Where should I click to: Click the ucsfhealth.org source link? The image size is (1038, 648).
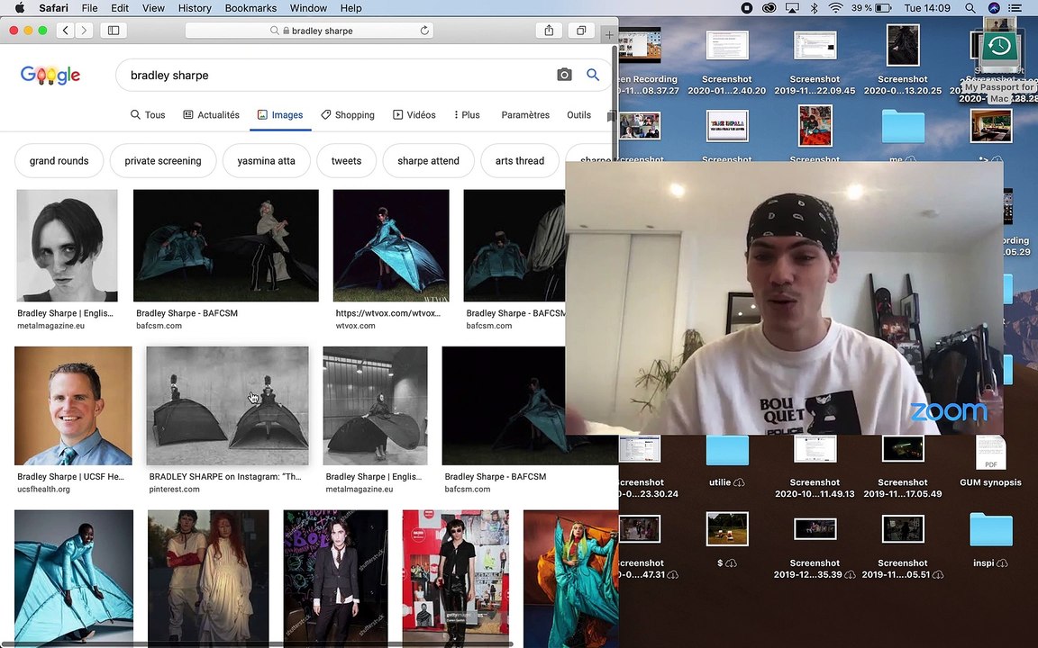coord(43,490)
